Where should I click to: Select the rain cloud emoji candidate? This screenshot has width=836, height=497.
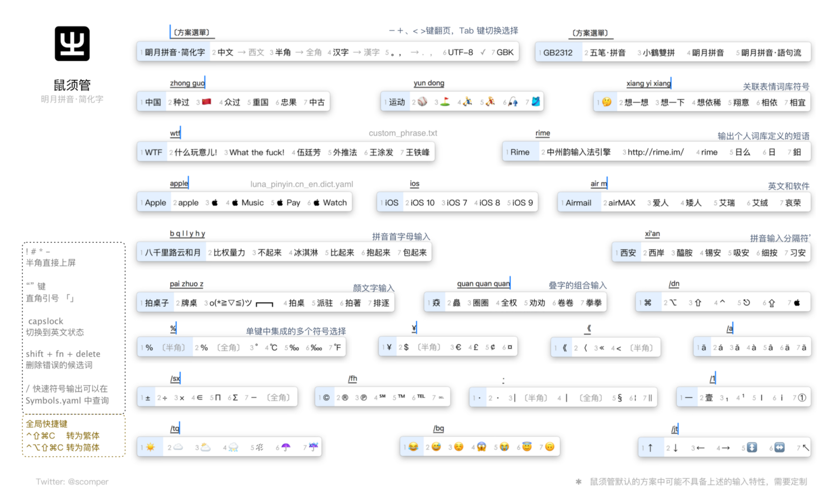click(233, 447)
